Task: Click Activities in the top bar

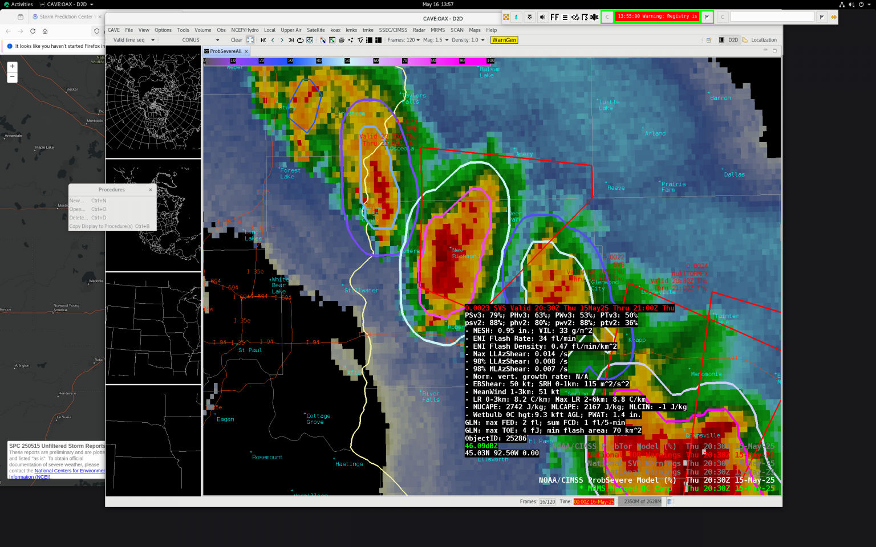Action: 18,4
